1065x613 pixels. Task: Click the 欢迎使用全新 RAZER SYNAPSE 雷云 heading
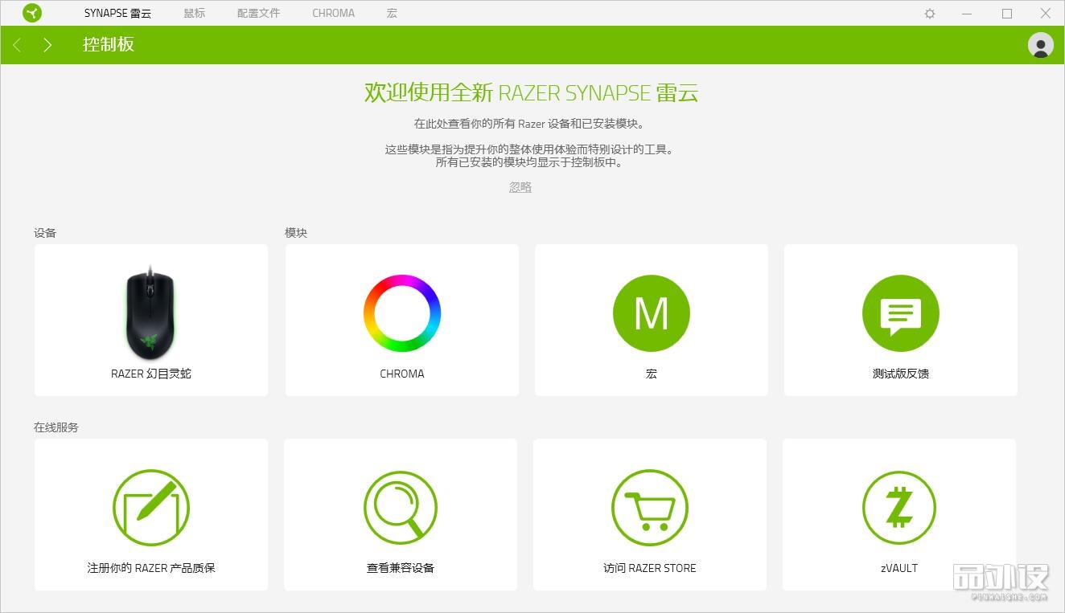(532, 92)
